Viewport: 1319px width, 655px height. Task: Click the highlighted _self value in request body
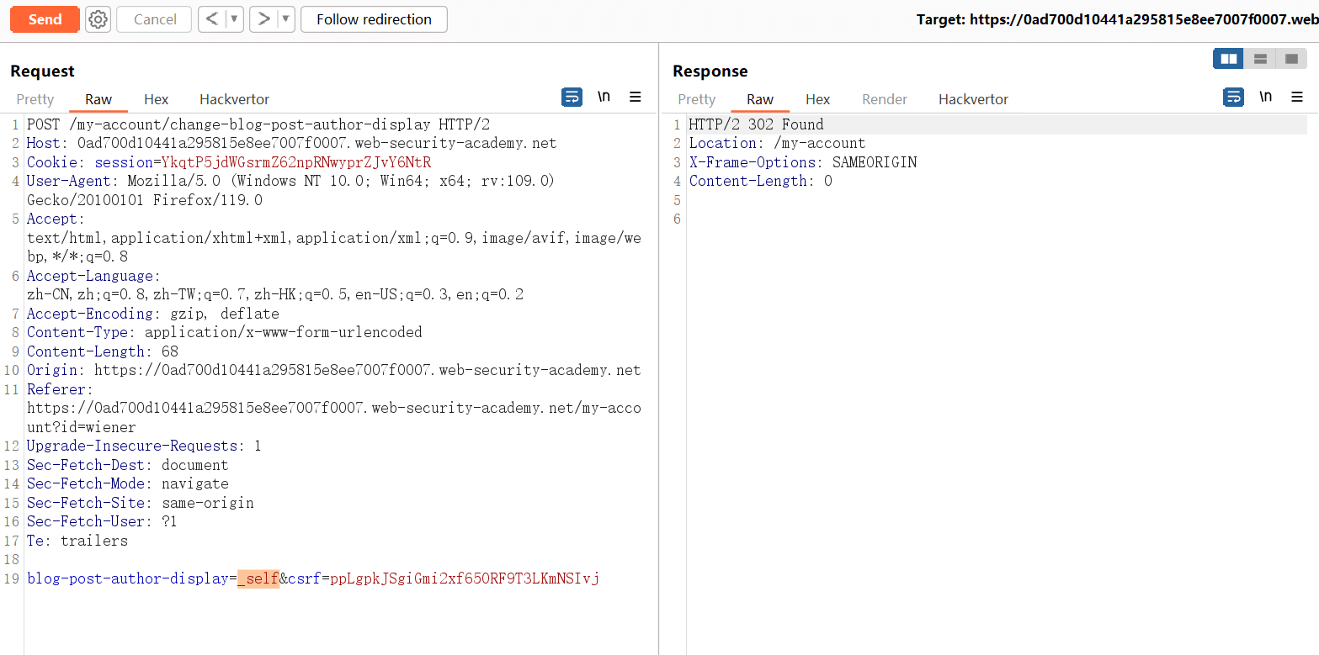tap(258, 578)
